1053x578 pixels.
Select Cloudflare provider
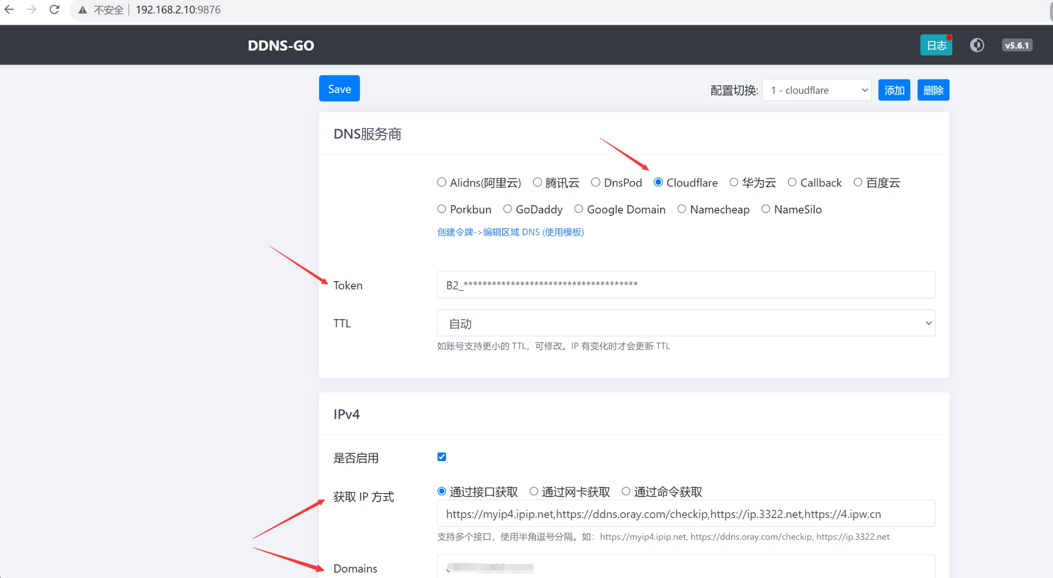click(x=658, y=182)
